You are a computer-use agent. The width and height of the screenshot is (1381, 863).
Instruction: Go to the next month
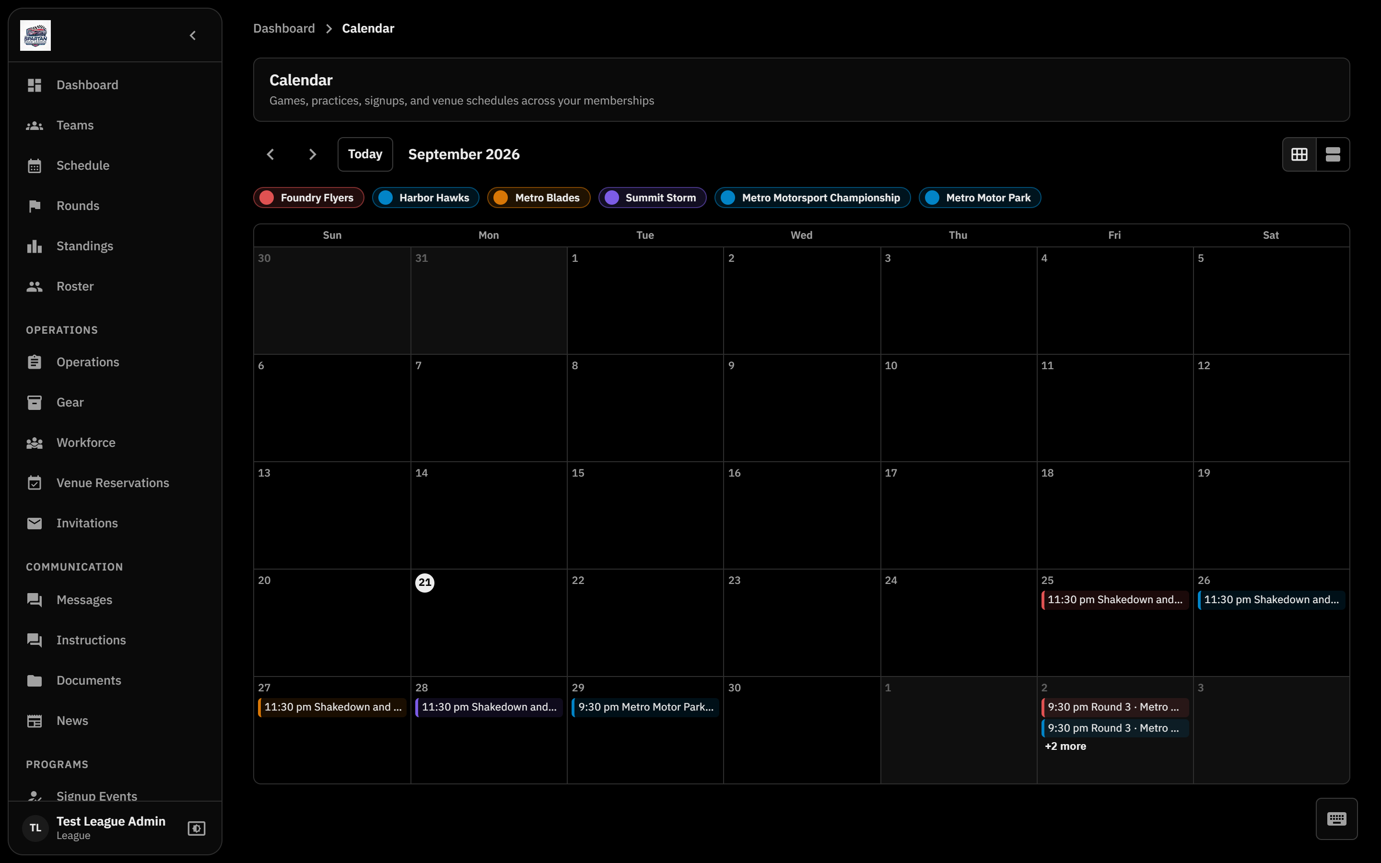click(x=312, y=154)
